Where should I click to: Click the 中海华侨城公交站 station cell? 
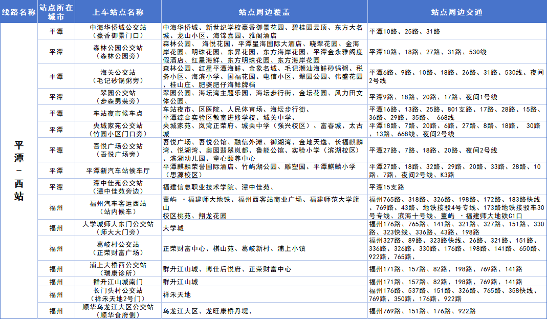tap(118, 31)
